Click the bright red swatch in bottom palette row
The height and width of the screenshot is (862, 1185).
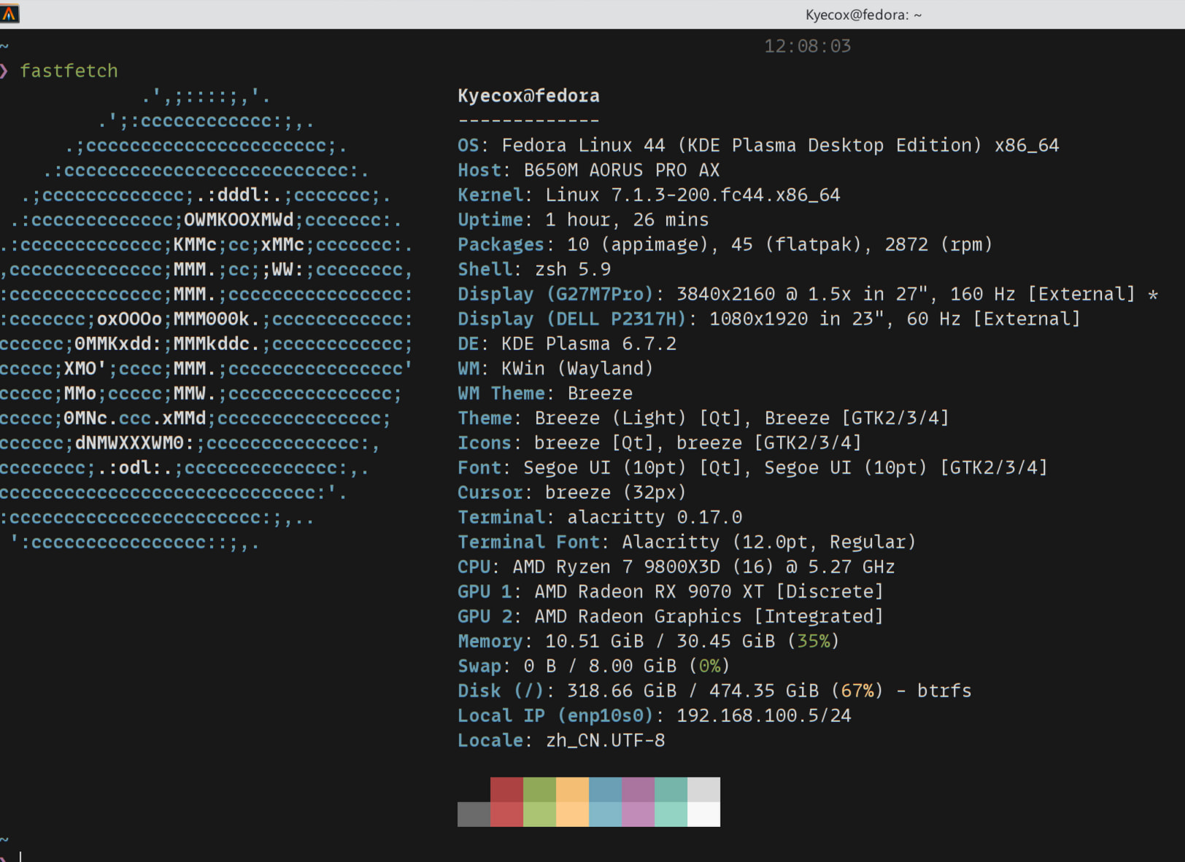click(x=506, y=815)
